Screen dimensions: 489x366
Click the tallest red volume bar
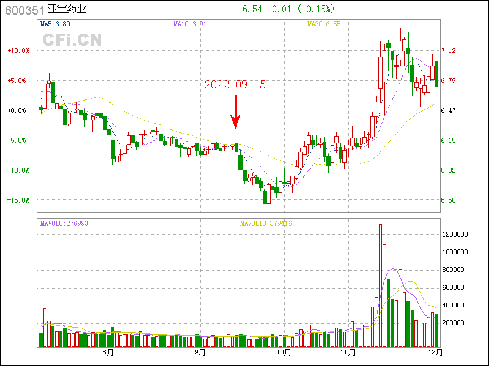click(x=380, y=285)
